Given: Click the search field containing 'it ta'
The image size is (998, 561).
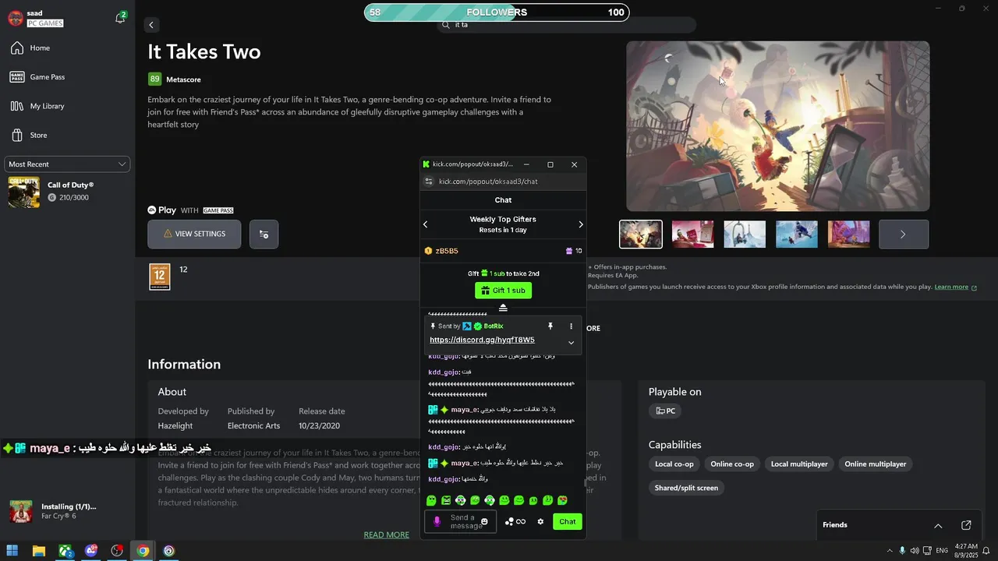Looking at the screenshot, I should pyautogui.click(x=565, y=25).
